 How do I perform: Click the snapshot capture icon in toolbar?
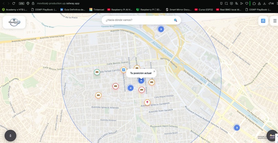pos(226,3)
